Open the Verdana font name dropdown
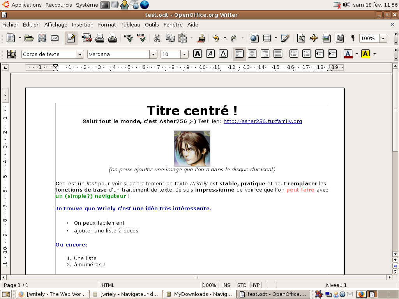This screenshot has width=399, height=299. [153, 54]
